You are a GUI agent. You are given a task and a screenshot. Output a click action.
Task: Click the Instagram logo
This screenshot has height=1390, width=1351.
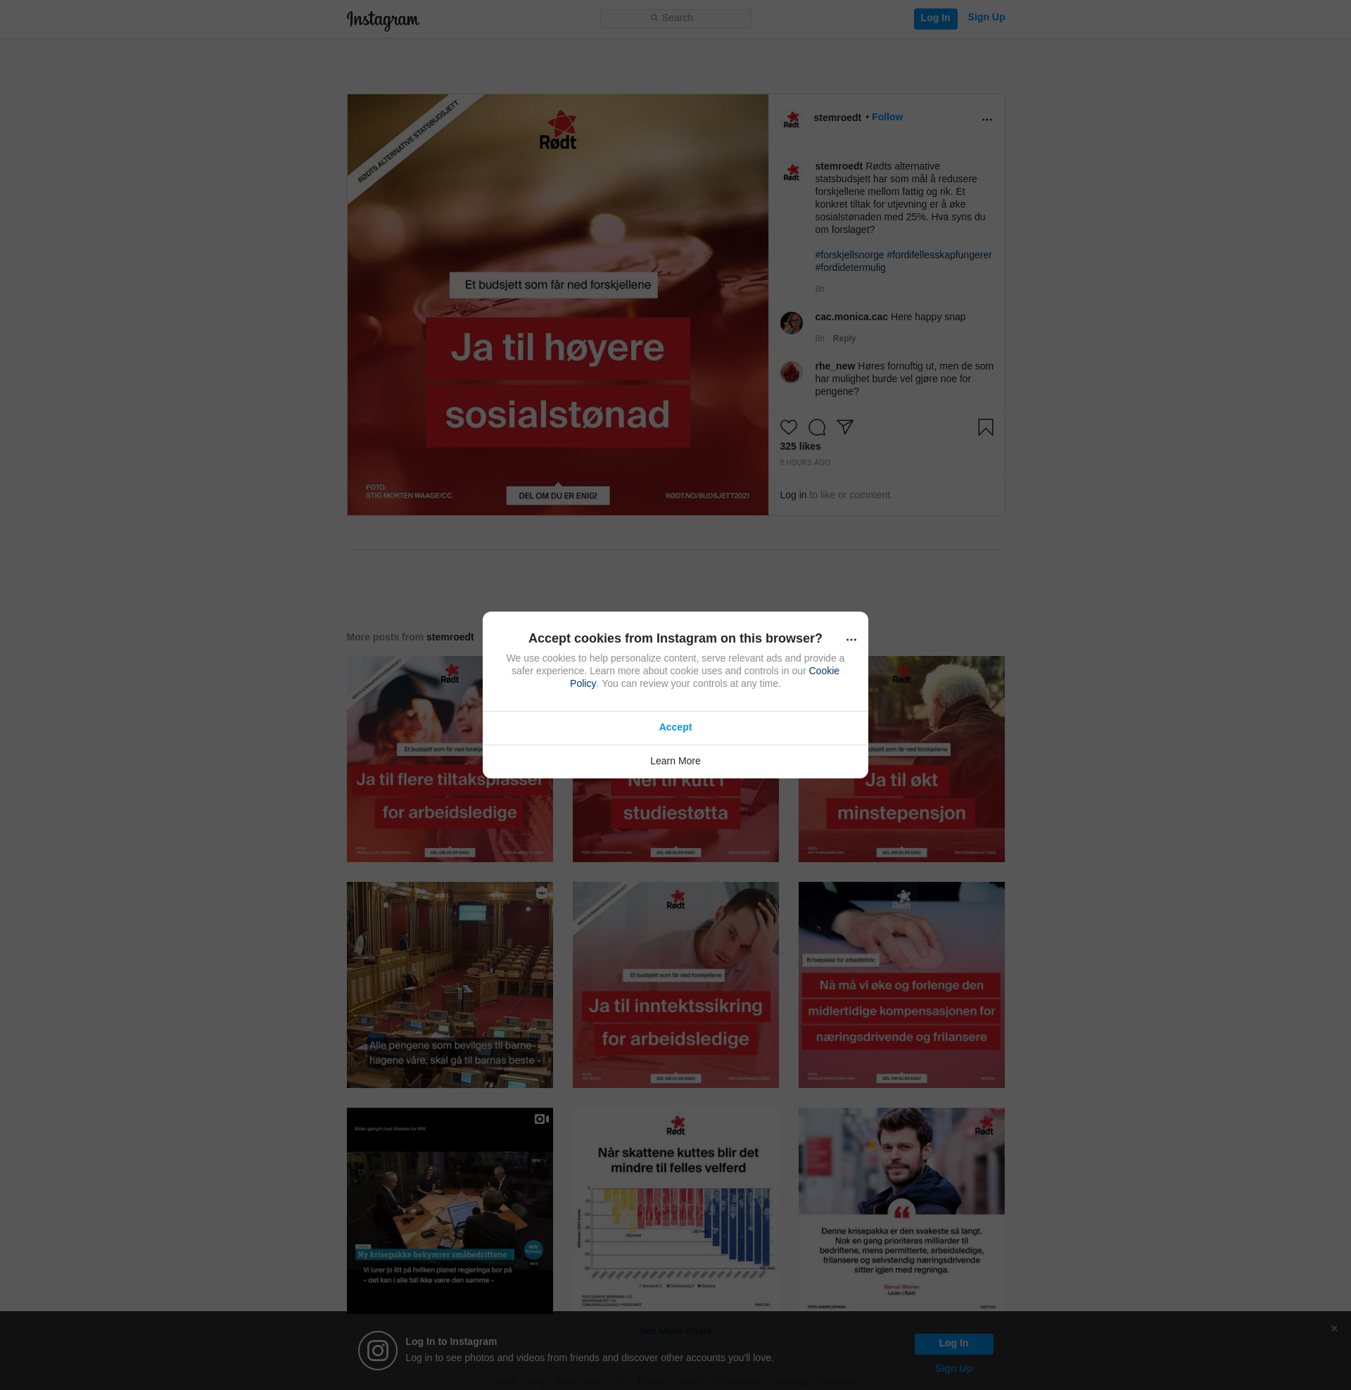tap(383, 20)
